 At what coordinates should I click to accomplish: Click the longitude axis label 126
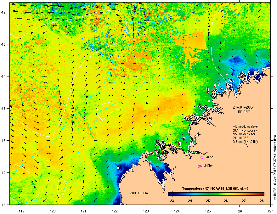click(x=239, y=211)
